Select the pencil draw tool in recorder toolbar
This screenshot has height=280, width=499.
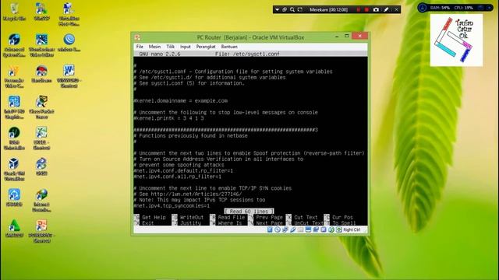tap(386, 9)
